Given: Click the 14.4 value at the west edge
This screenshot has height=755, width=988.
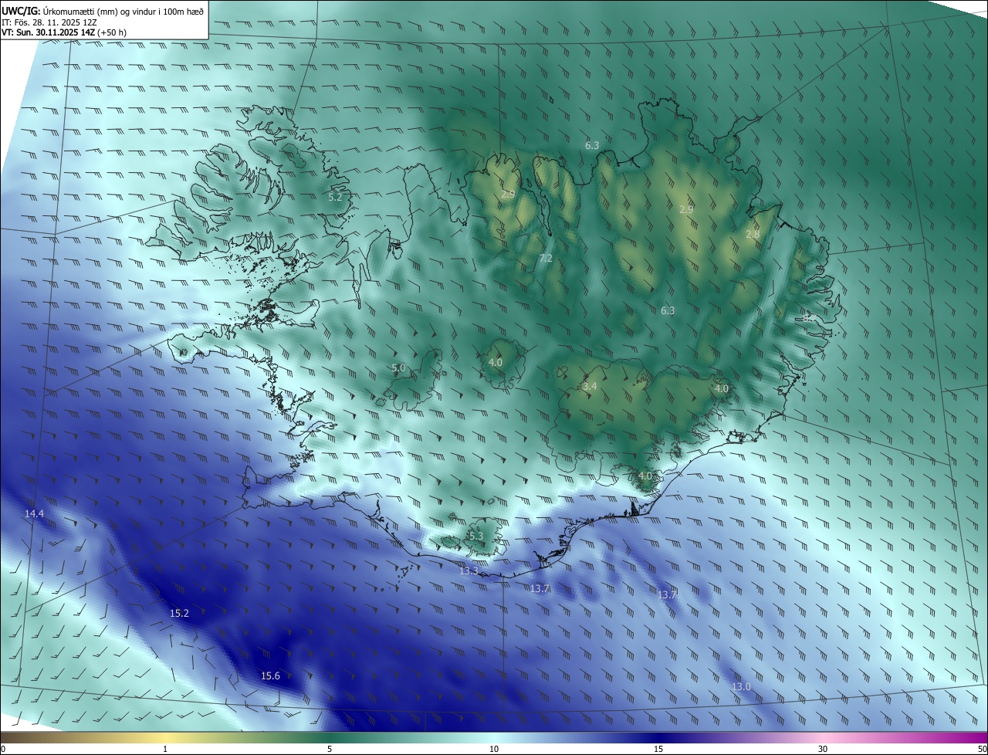Looking at the screenshot, I should [34, 513].
